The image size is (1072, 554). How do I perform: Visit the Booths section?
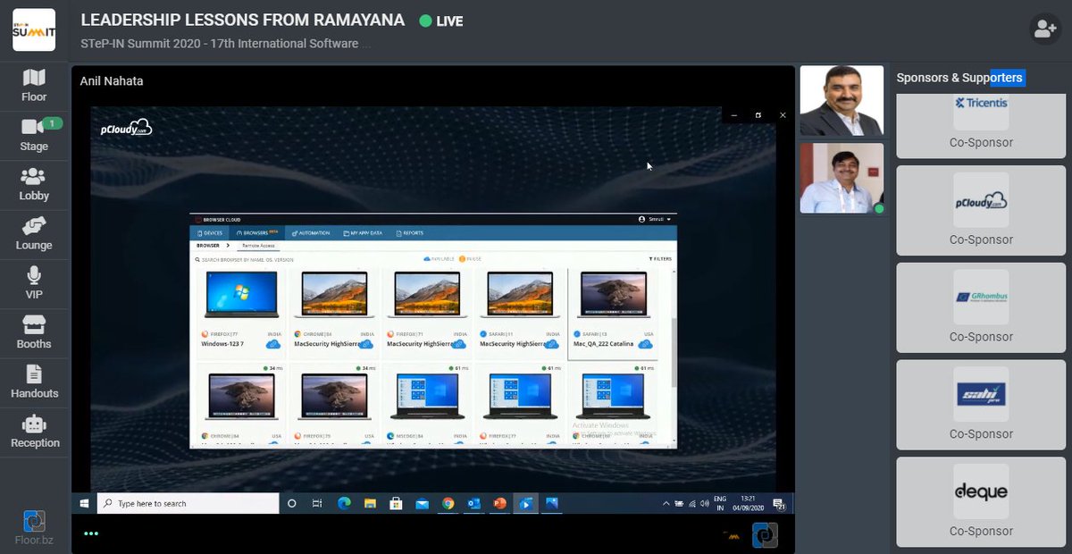tap(34, 333)
